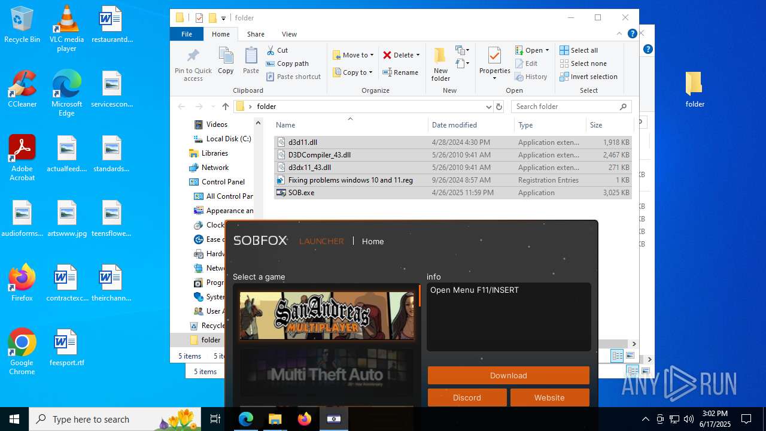Select Multi Theft Auto game thumbnail
This screenshot has width=766, height=431.
327,372
